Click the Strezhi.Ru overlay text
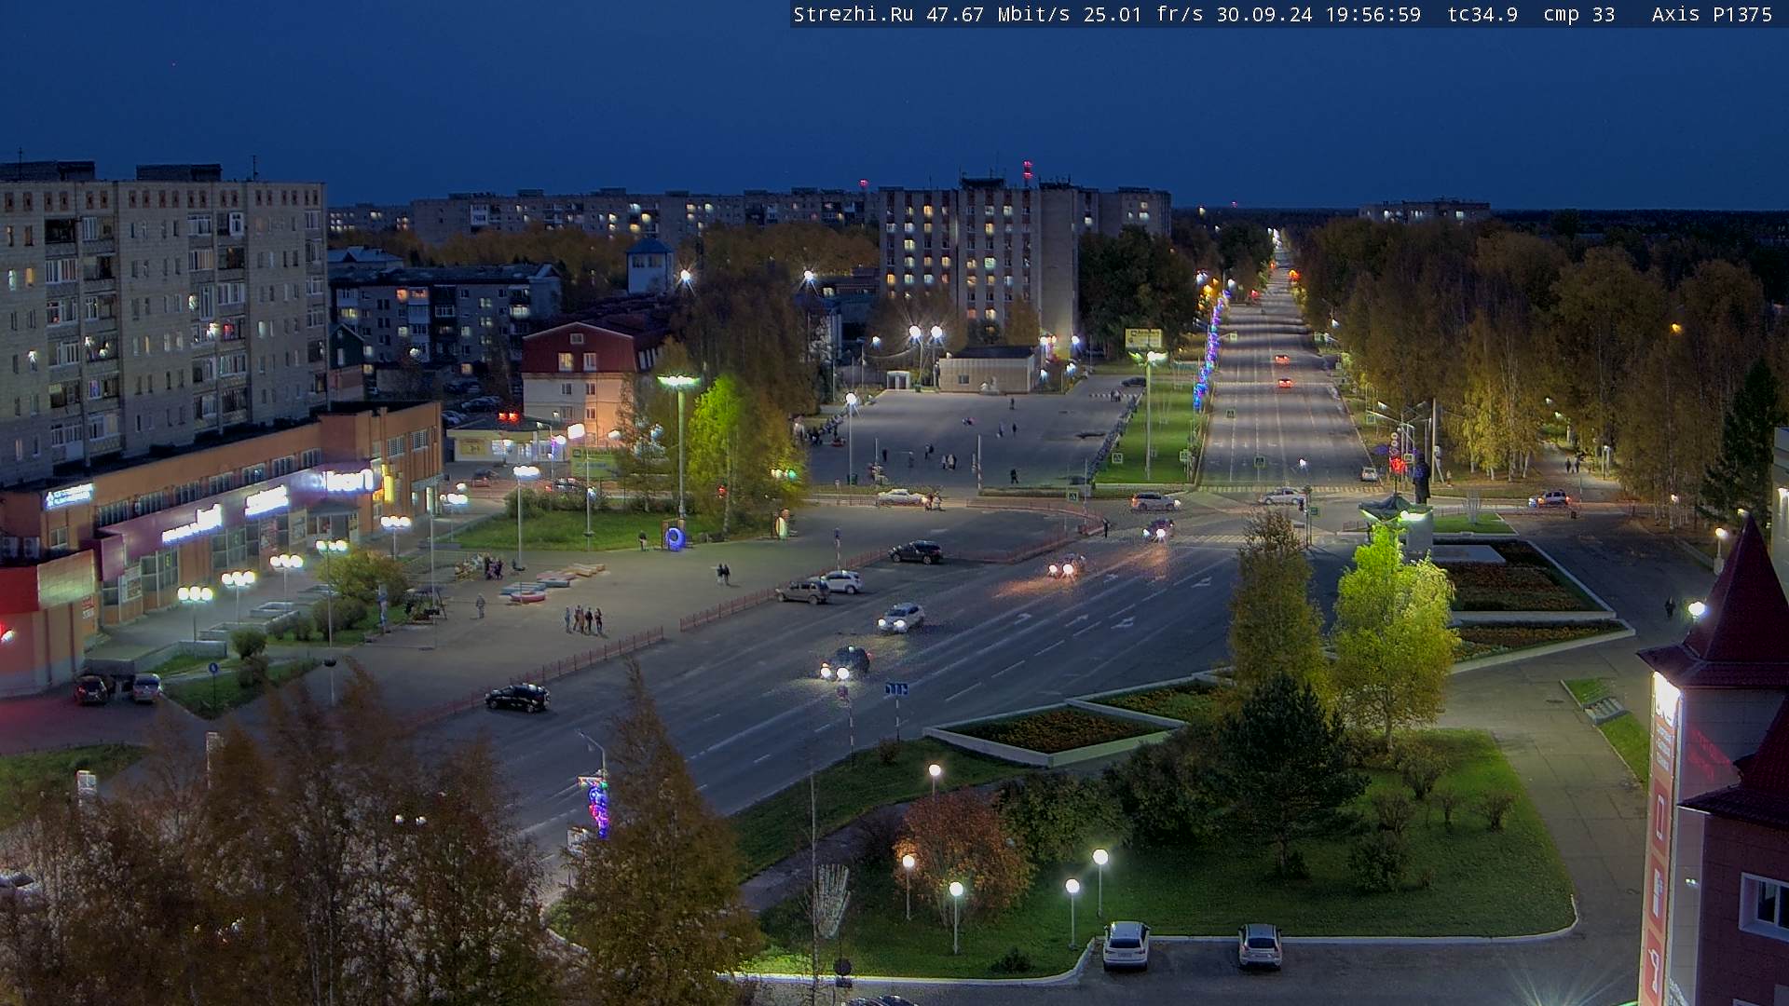Screen dimensions: 1789x1006 pyautogui.click(x=854, y=15)
